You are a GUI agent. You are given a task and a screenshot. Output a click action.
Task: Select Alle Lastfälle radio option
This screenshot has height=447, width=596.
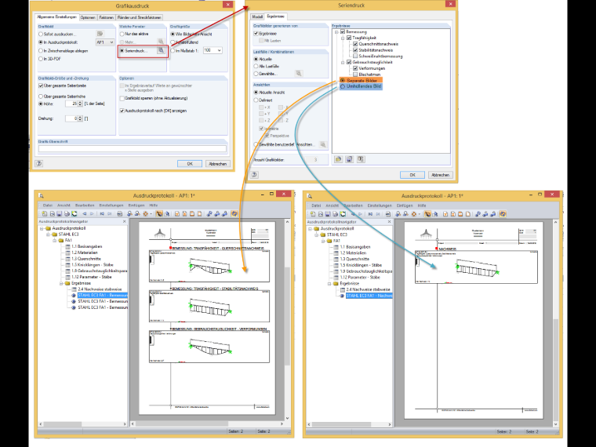[256, 66]
